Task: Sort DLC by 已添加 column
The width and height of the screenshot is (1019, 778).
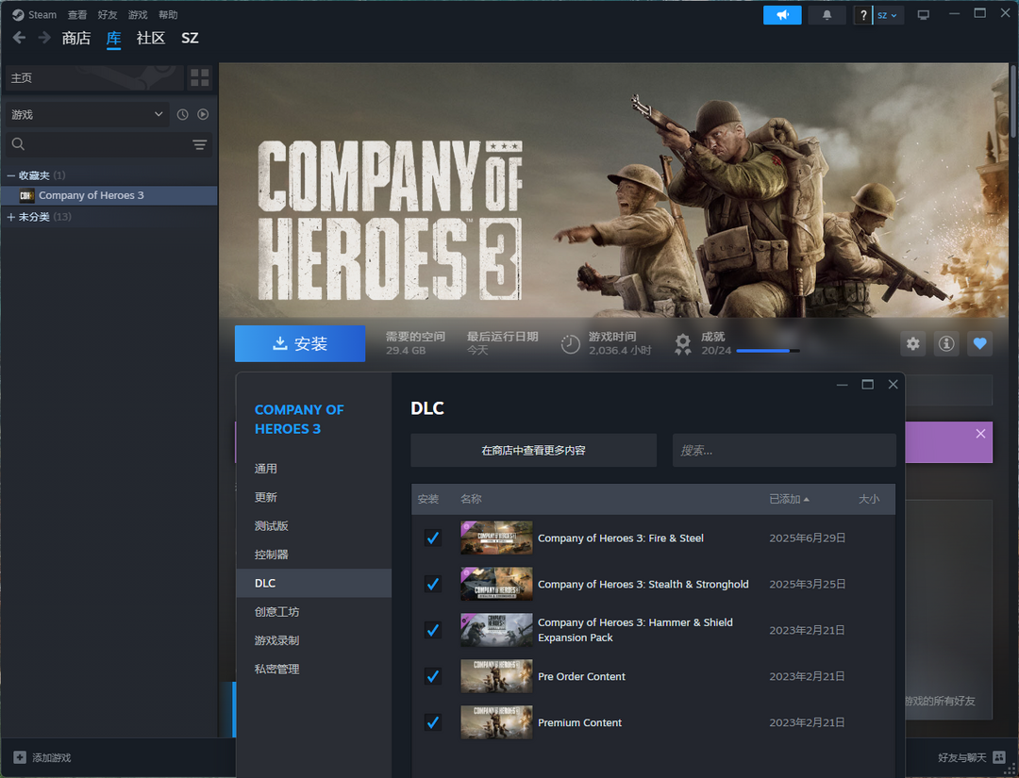Action: [x=789, y=499]
